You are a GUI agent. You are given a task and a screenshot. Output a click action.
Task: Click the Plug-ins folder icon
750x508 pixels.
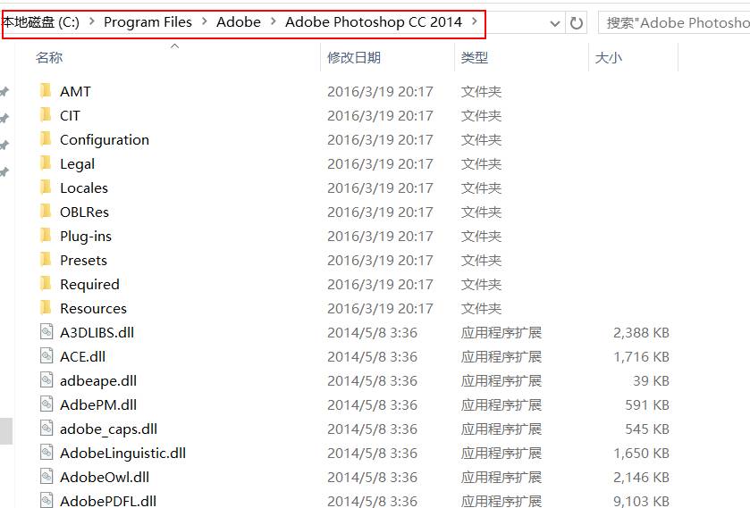(x=46, y=235)
